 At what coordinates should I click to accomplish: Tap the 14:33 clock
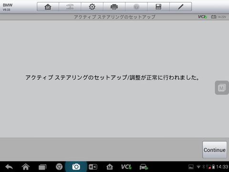(222, 167)
